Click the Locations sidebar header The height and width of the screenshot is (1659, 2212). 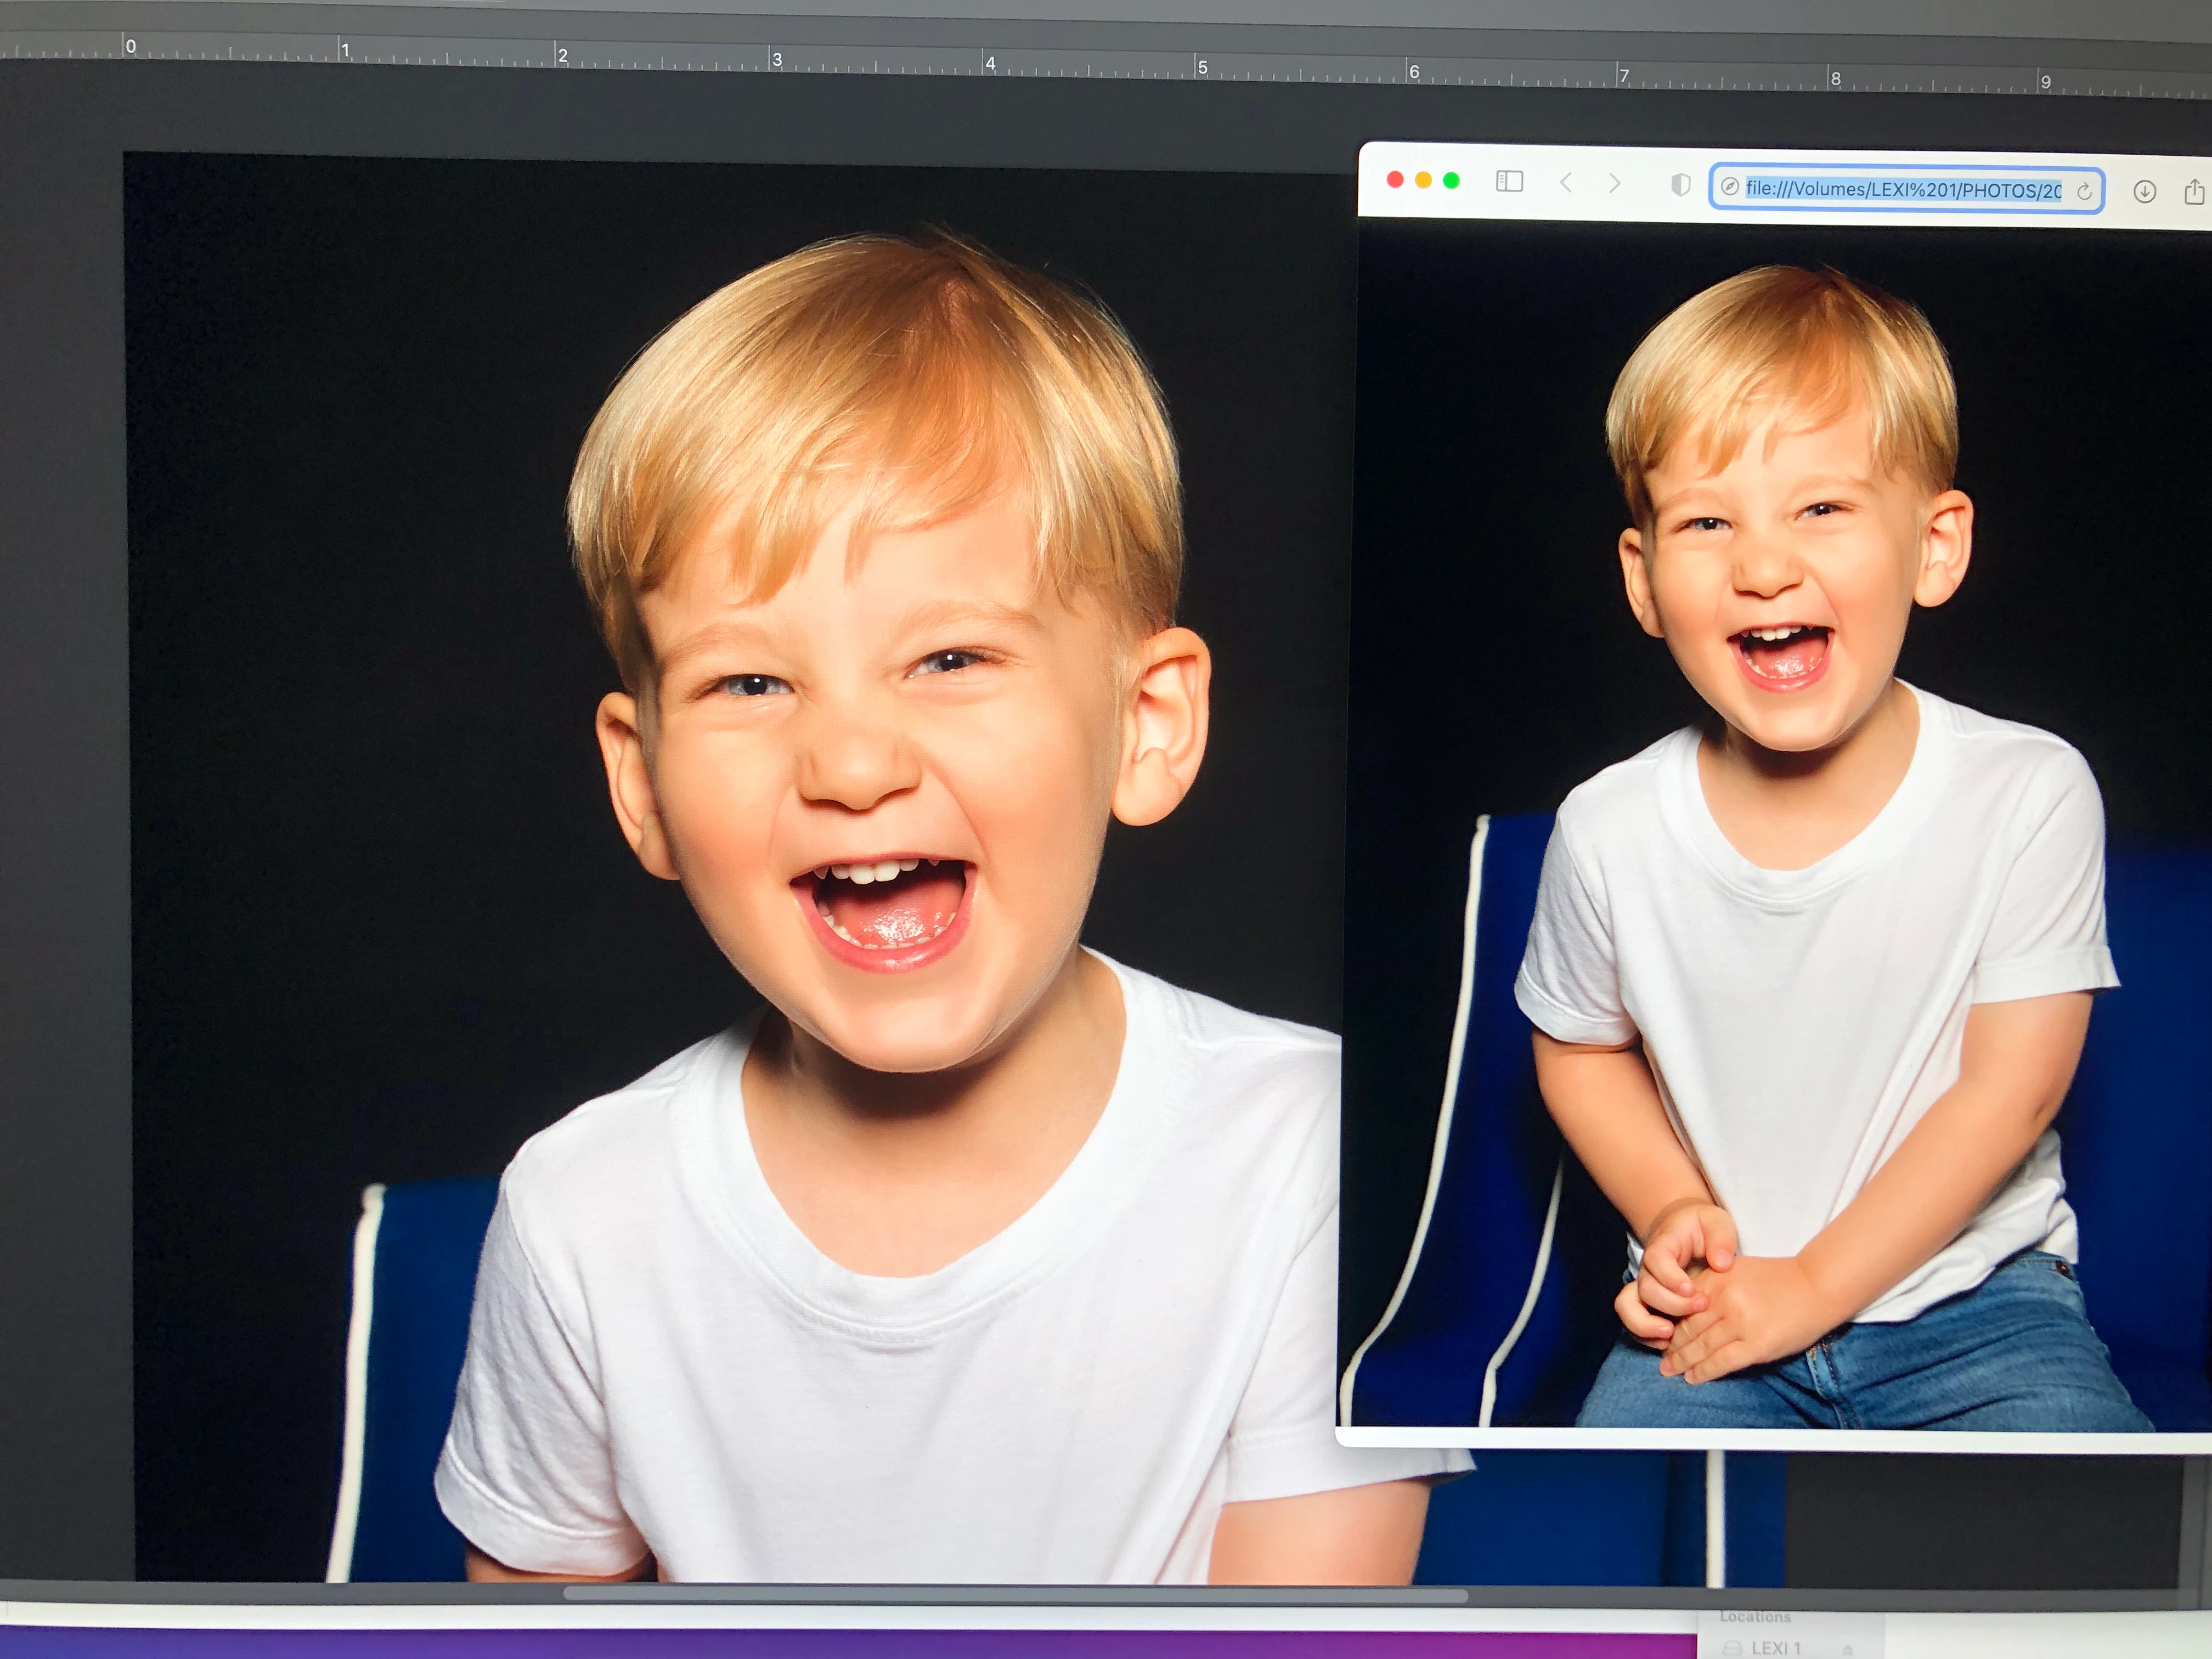pyautogui.click(x=1755, y=1616)
